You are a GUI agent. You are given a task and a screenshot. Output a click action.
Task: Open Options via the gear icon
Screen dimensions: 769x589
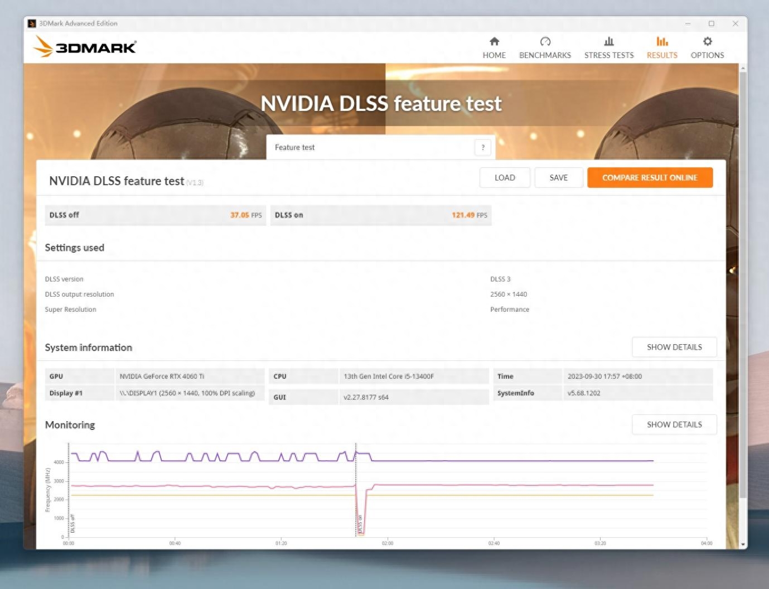[x=707, y=41]
